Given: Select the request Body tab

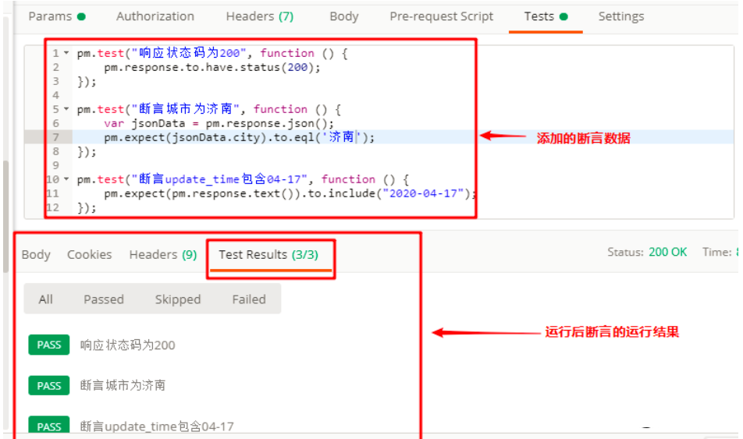Looking at the screenshot, I should click(x=343, y=16).
